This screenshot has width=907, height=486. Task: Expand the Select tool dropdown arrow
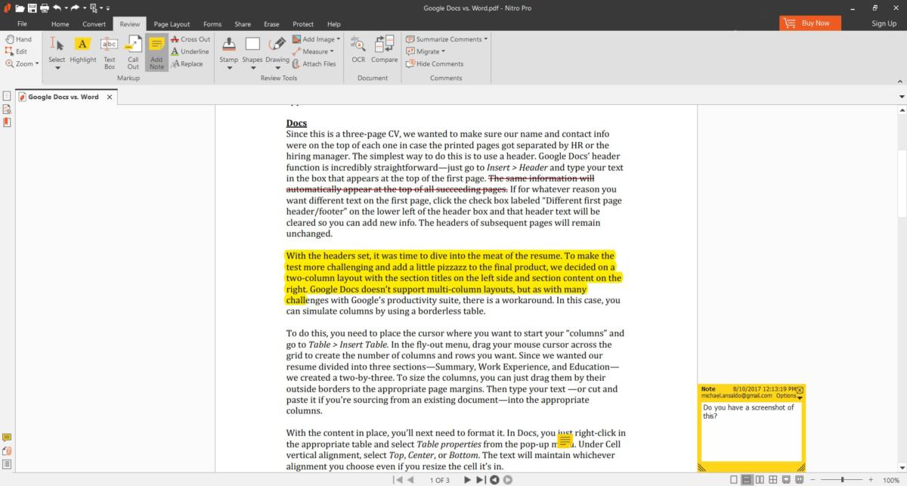pos(57,68)
